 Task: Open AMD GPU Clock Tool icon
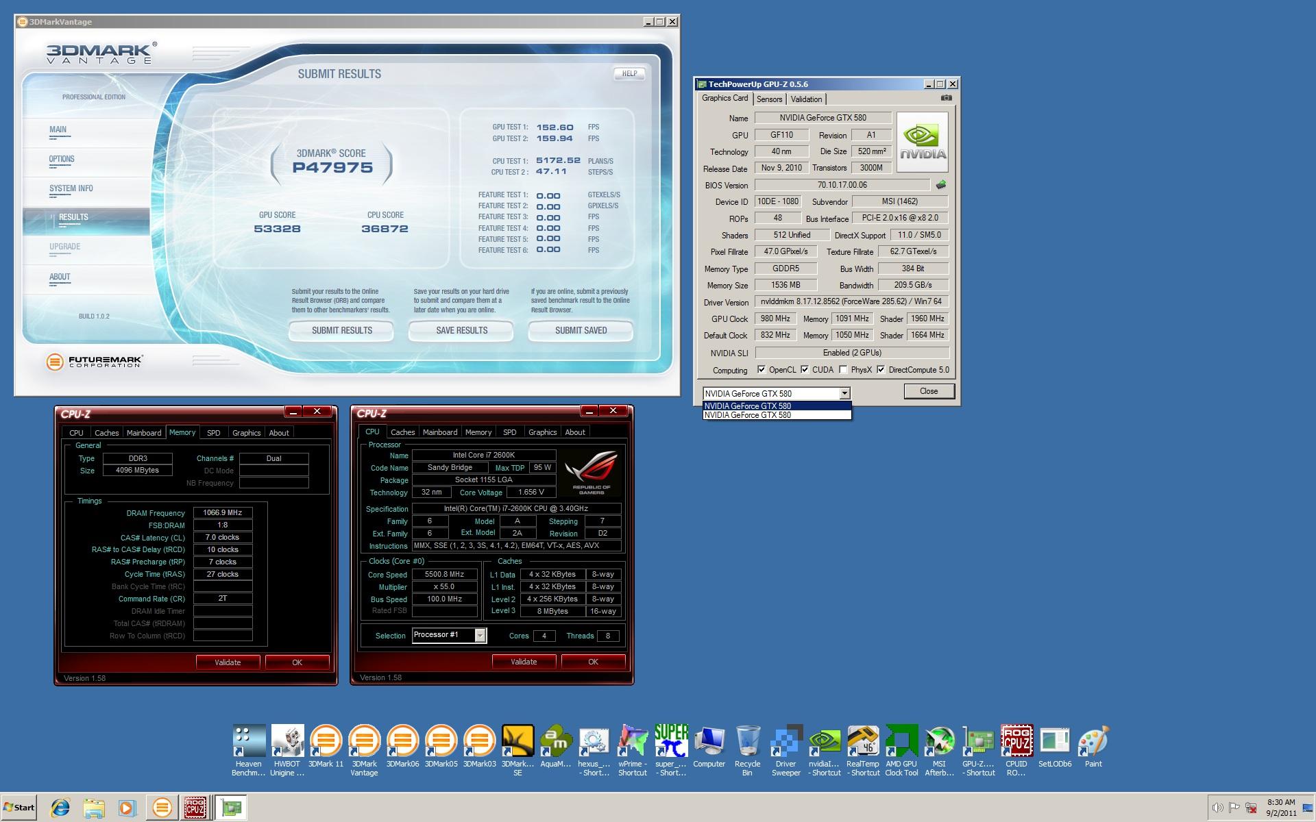[x=901, y=750]
